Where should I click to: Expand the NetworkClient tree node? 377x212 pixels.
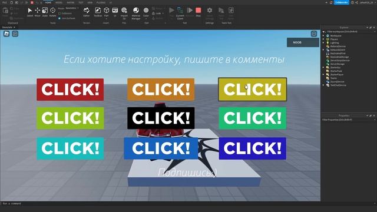(323, 49)
